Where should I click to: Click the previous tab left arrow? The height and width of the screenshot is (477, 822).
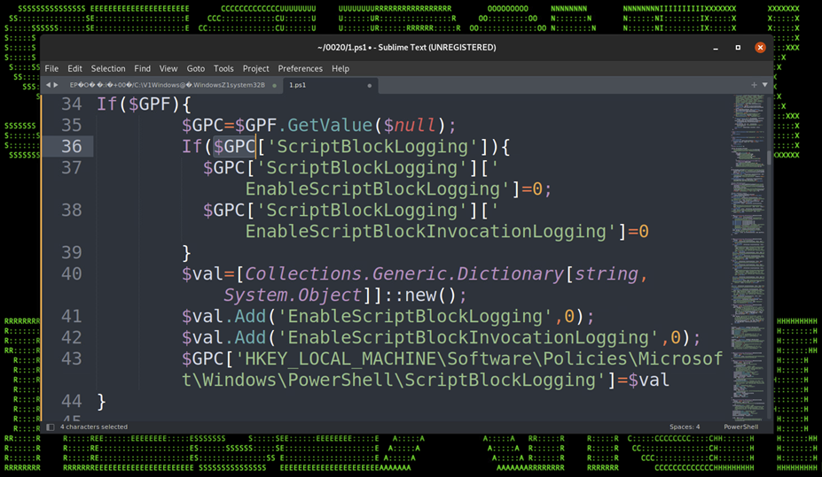[48, 85]
